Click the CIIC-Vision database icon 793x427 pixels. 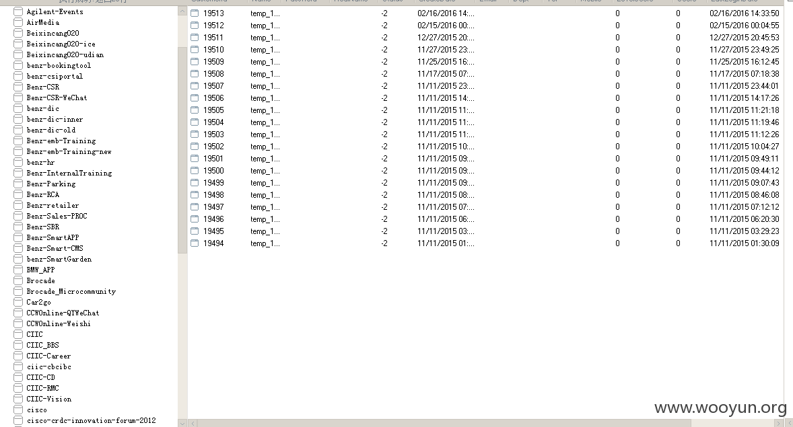18,399
